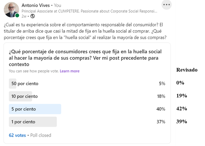
Task: Open Antonio Vives's profile photo
Action: pos(11,10)
